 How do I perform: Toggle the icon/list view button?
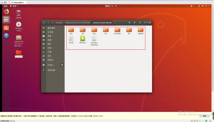point(135,22)
